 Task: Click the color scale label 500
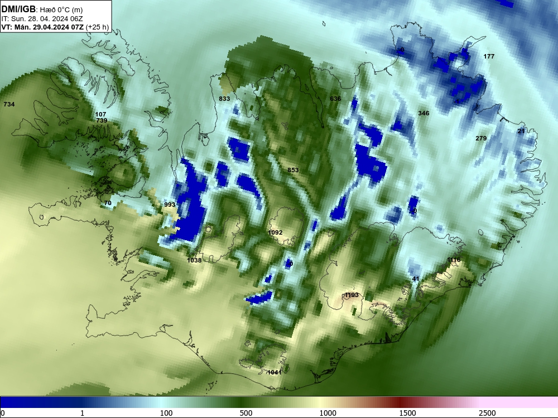[x=246, y=413]
